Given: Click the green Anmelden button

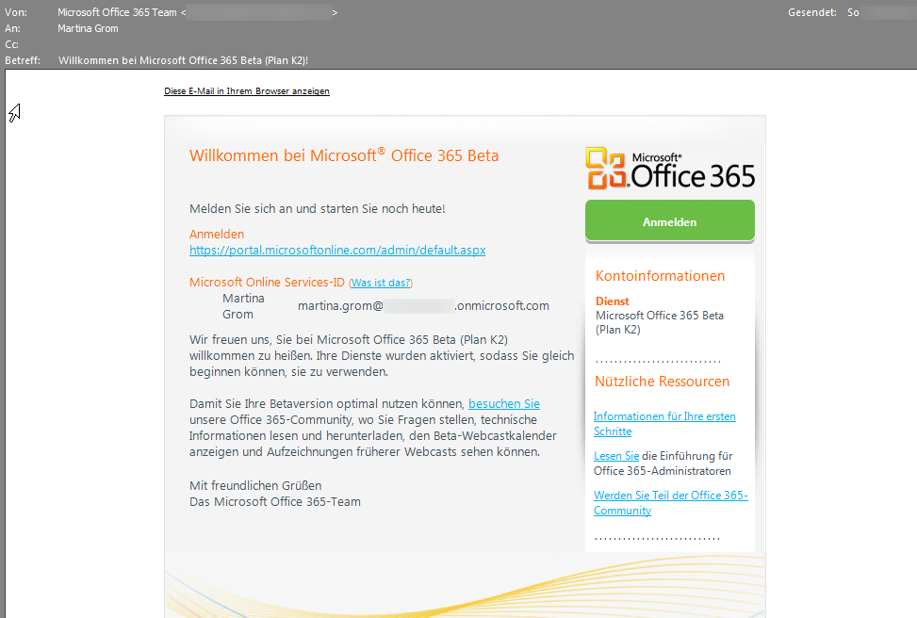Looking at the screenshot, I should tap(670, 221).
